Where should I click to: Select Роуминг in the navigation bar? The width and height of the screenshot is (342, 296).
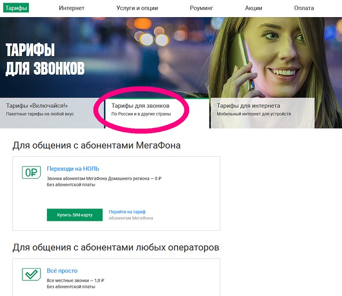pyautogui.click(x=201, y=8)
